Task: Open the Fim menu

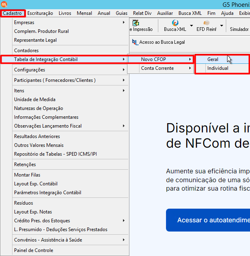Action: (x=211, y=13)
